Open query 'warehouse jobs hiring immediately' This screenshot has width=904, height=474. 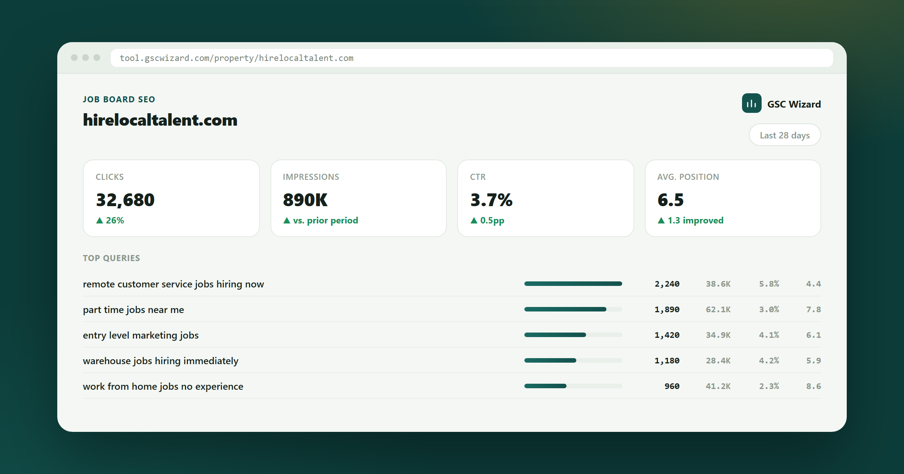click(160, 361)
